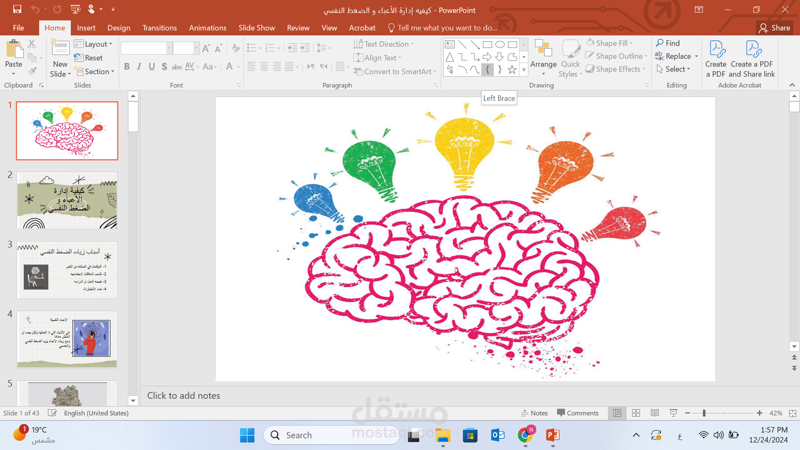This screenshot has height=450, width=800.
Task: Click the zoom slider handle
Action: tap(704, 413)
